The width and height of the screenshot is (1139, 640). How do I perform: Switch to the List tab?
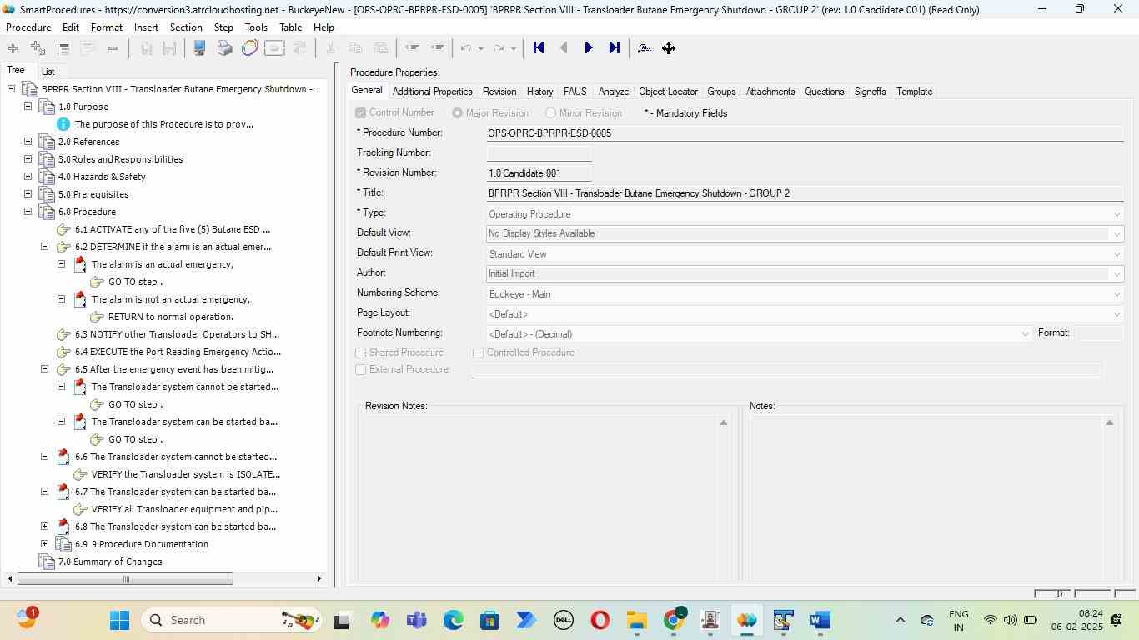tap(48, 72)
